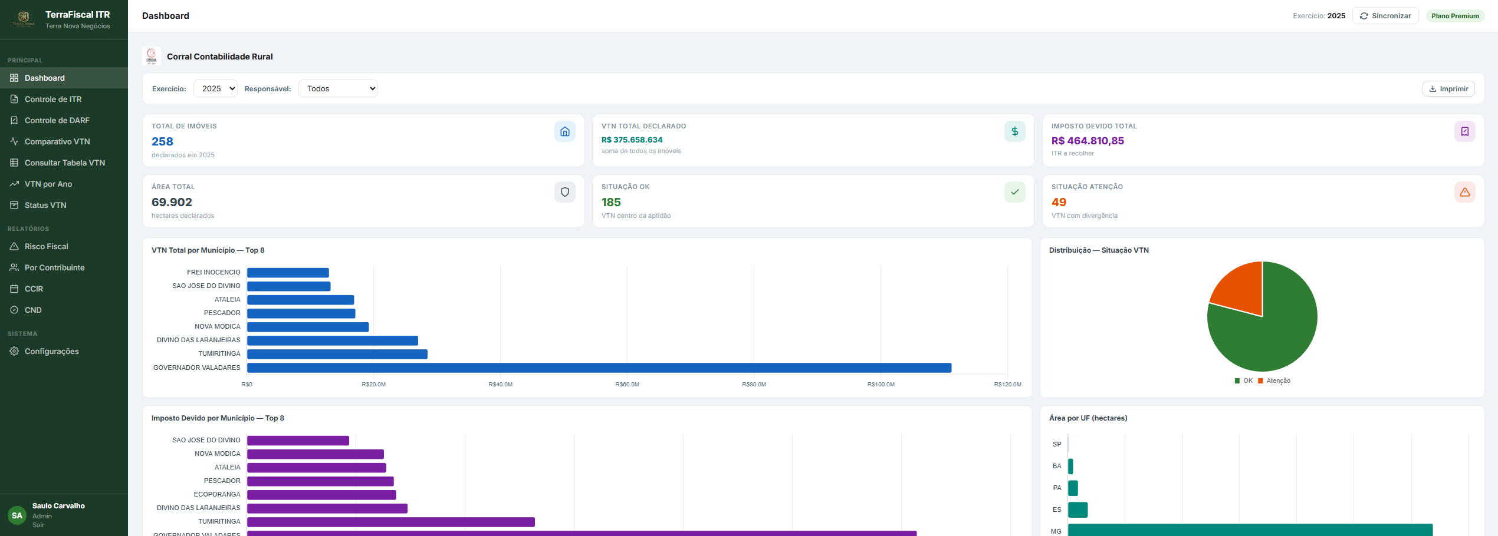Click the 49 Situação Atenção value
1498x536 pixels.
coord(1059,202)
